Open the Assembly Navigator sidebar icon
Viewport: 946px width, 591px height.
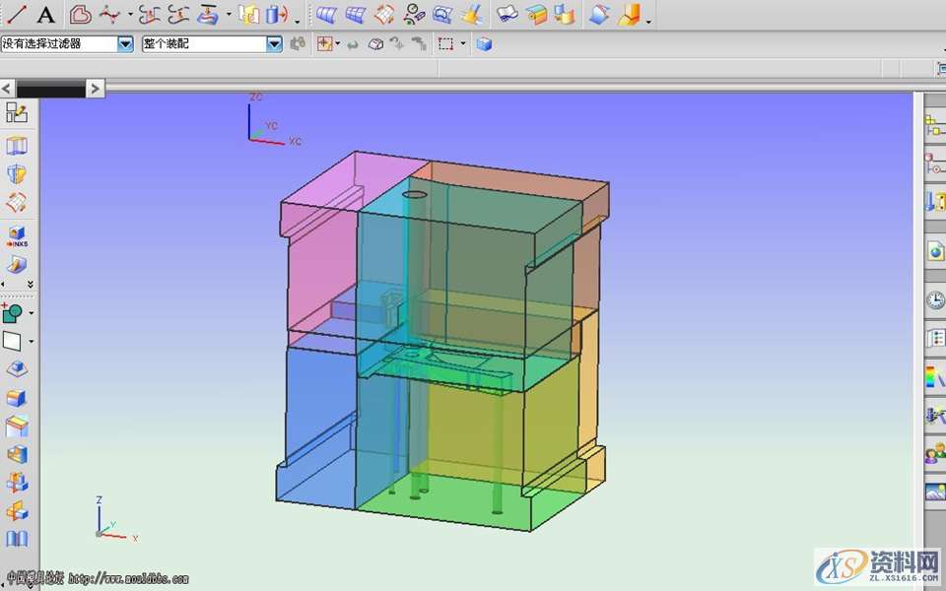[934, 125]
